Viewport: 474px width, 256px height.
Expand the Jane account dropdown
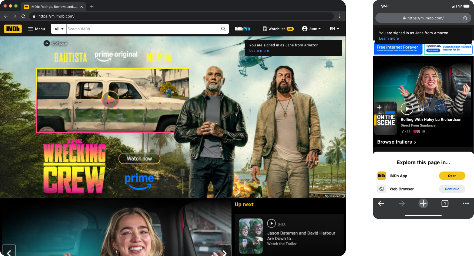(x=311, y=29)
